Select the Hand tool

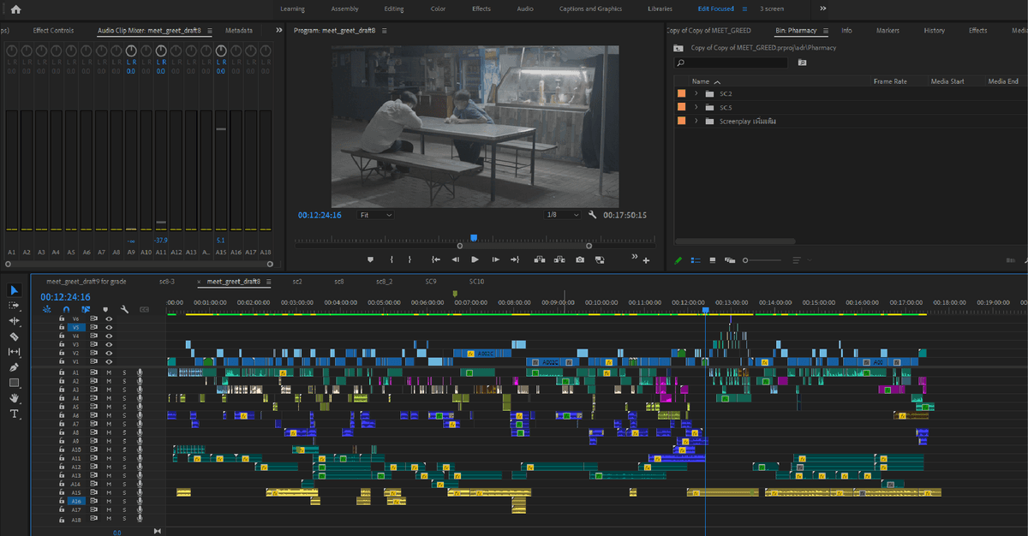15,398
